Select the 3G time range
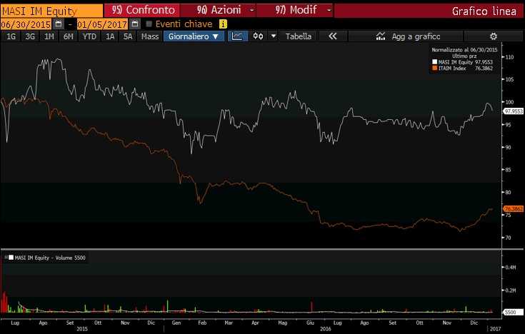This screenshot has height=334, width=525. 30,36
